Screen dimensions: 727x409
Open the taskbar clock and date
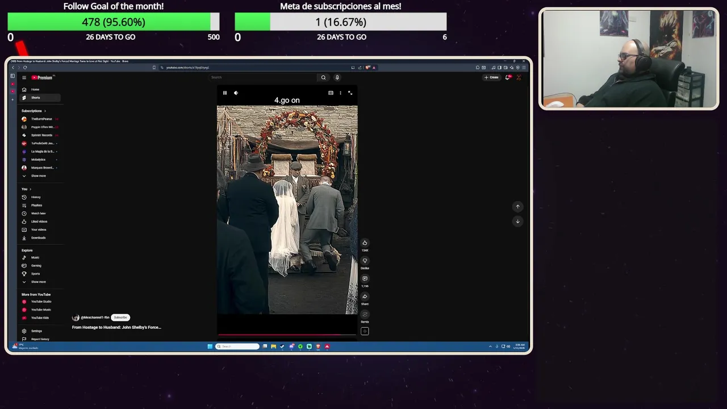(x=520, y=347)
